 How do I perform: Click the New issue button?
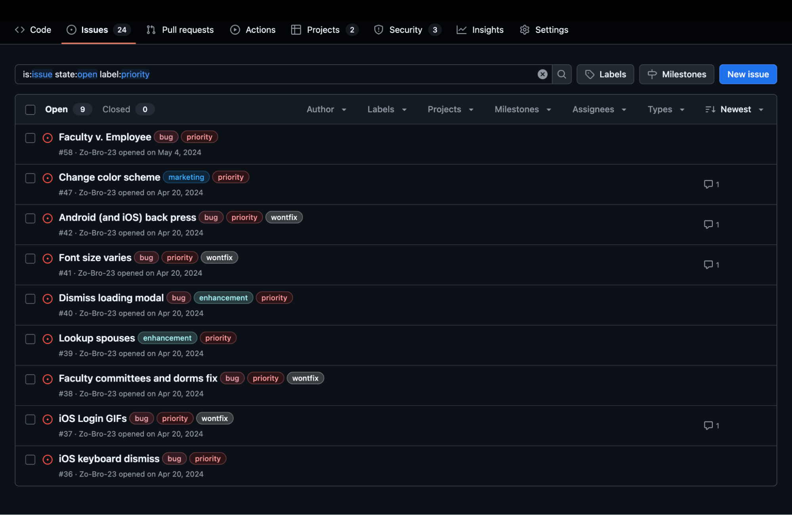[x=748, y=74]
